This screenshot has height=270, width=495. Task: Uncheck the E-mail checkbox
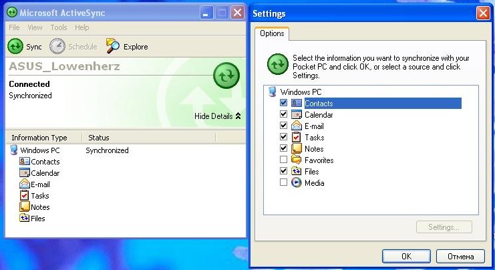(x=283, y=126)
